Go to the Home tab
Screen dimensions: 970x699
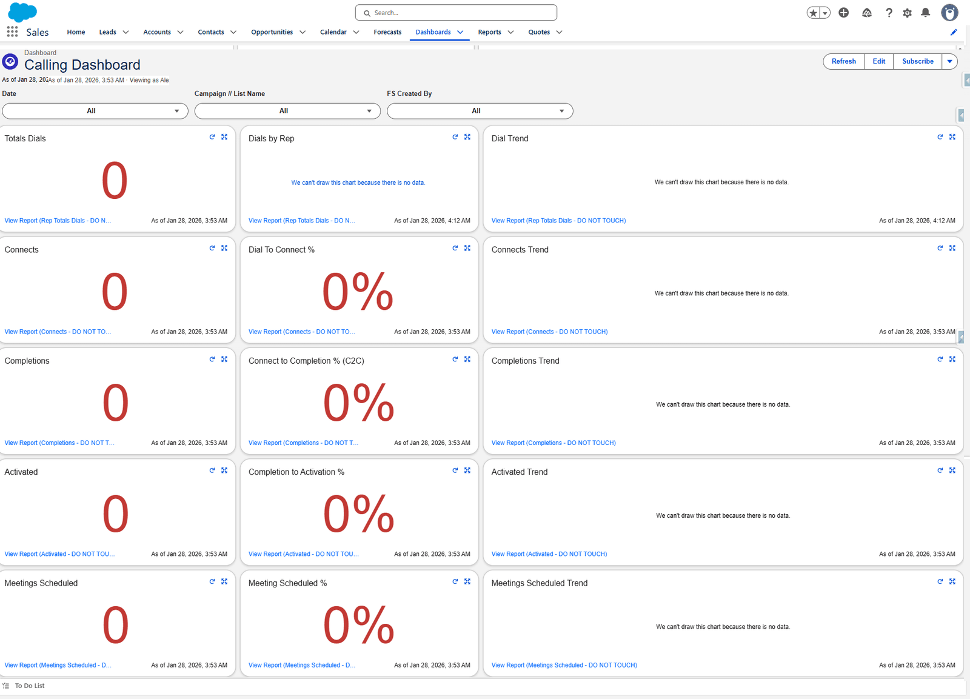[x=76, y=32]
